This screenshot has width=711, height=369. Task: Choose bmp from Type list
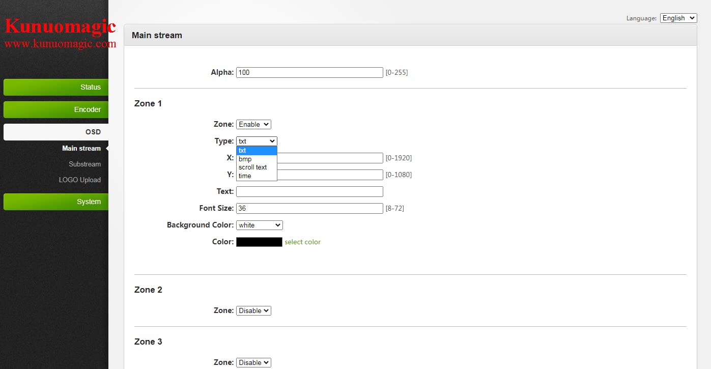[257, 159]
